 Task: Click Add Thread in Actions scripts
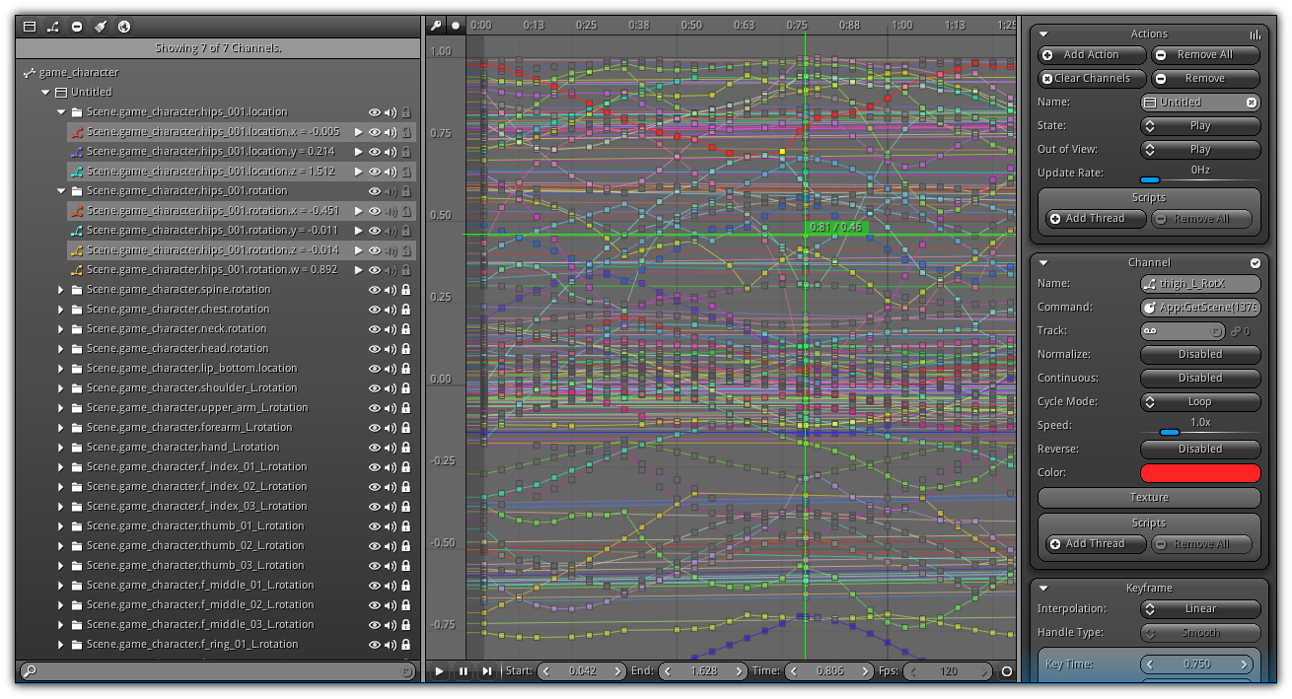1095,219
